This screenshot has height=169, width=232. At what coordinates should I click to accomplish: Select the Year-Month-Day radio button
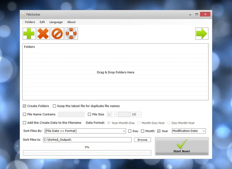(x=109, y=123)
